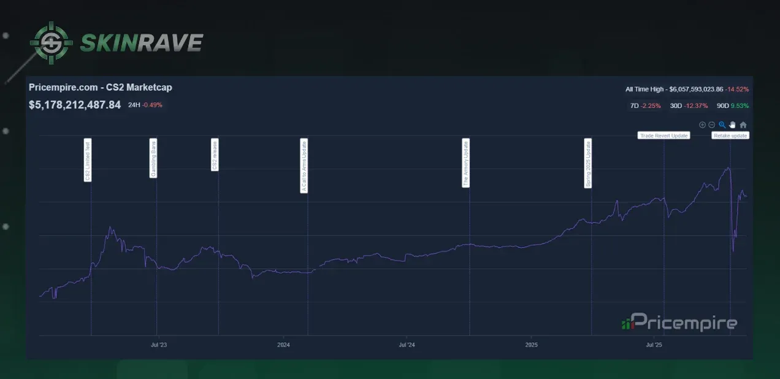Click the Jul '25 axis label

click(x=654, y=345)
